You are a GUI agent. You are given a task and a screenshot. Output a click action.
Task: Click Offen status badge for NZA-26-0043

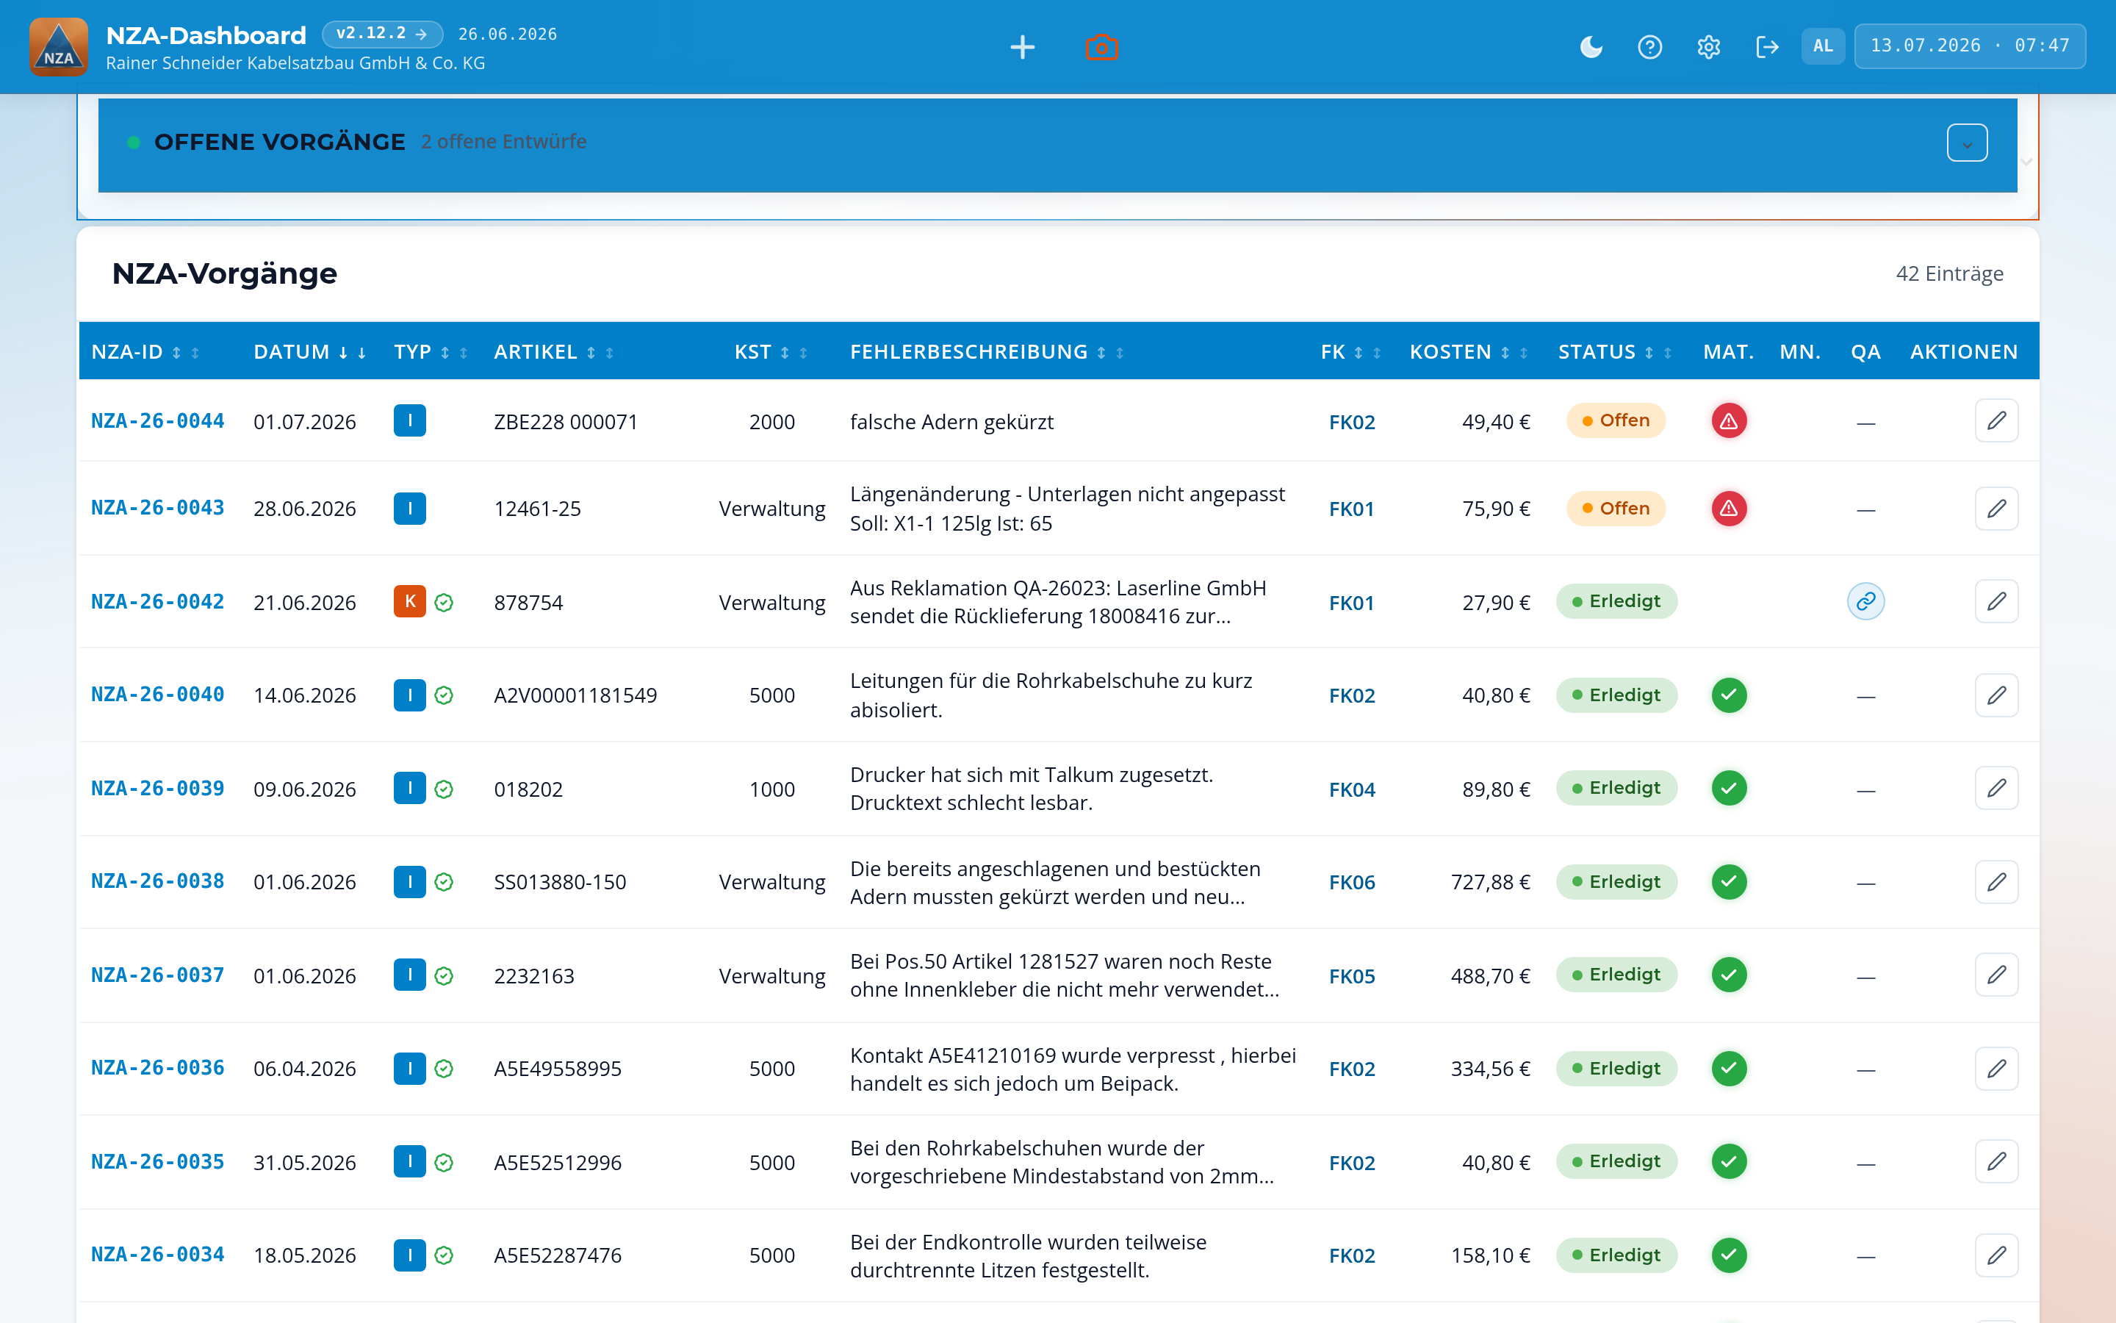(1616, 509)
